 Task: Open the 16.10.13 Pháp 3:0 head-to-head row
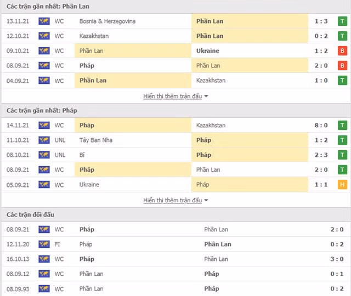pyautogui.click(x=175, y=259)
